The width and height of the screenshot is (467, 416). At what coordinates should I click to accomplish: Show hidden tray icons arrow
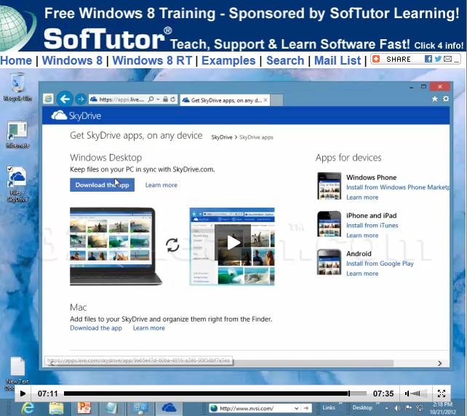point(387,408)
